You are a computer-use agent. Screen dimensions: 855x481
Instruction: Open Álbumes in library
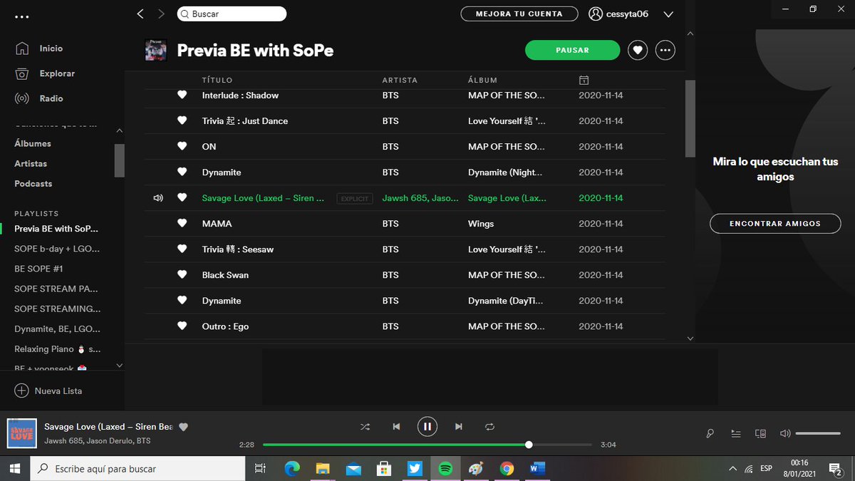pos(33,143)
